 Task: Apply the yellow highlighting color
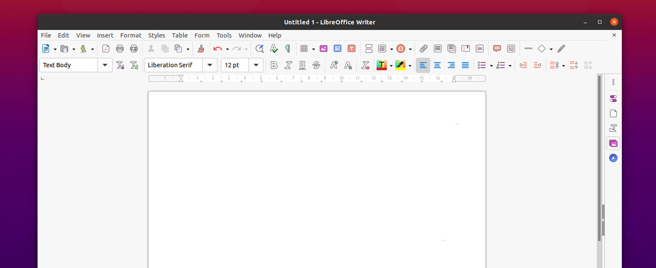[x=400, y=65]
